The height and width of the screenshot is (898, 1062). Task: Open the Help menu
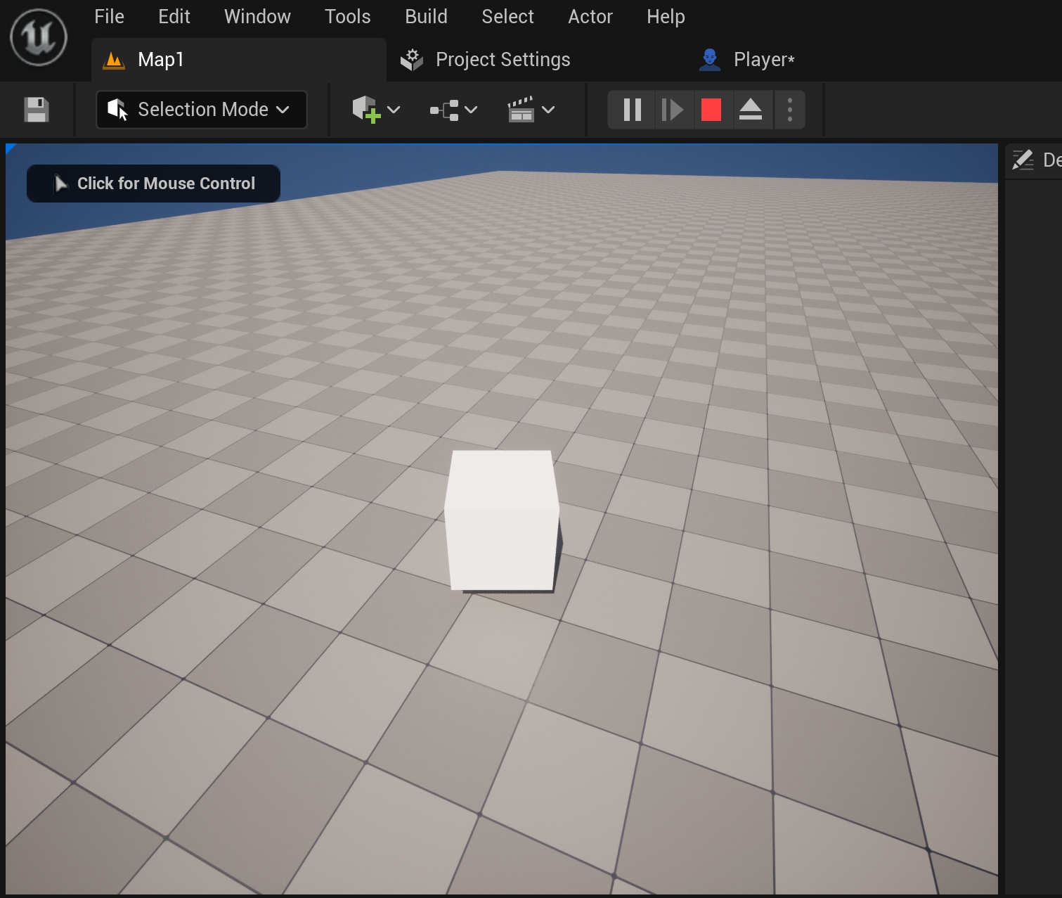[x=666, y=16]
